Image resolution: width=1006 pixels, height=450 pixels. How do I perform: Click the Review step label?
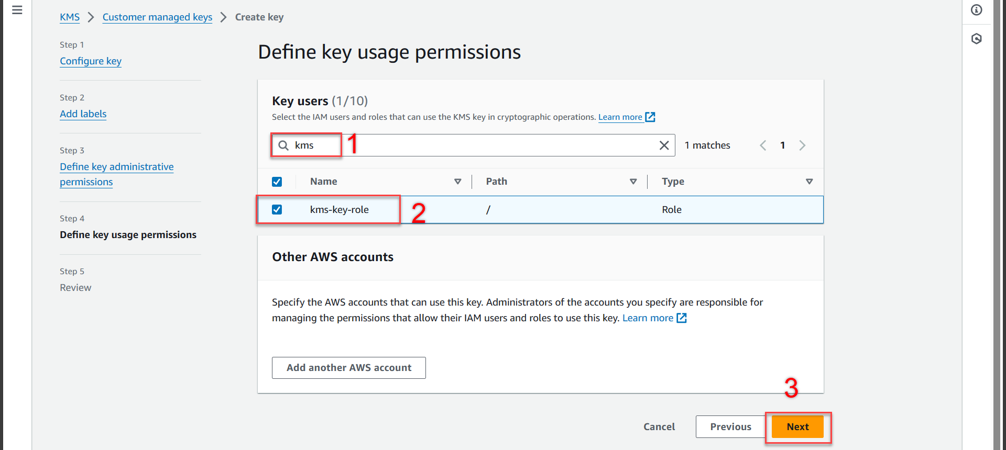pos(75,288)
